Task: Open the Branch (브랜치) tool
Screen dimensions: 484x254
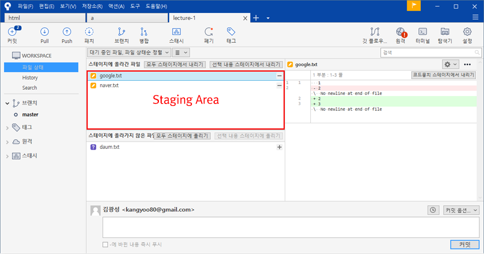Action: pos(121,35)
